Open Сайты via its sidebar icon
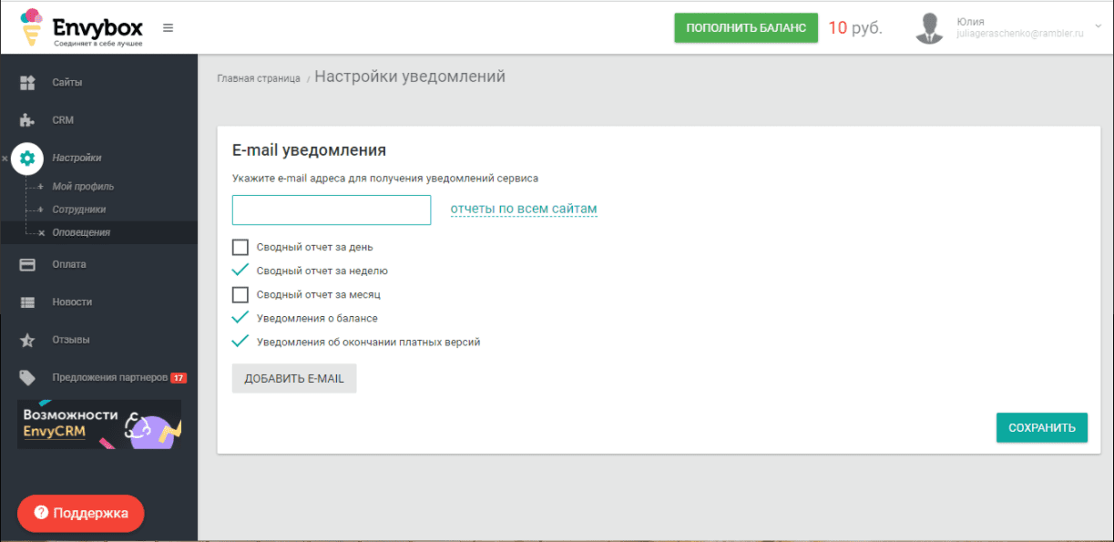The image size is (1114, 542). pos(27,82)
